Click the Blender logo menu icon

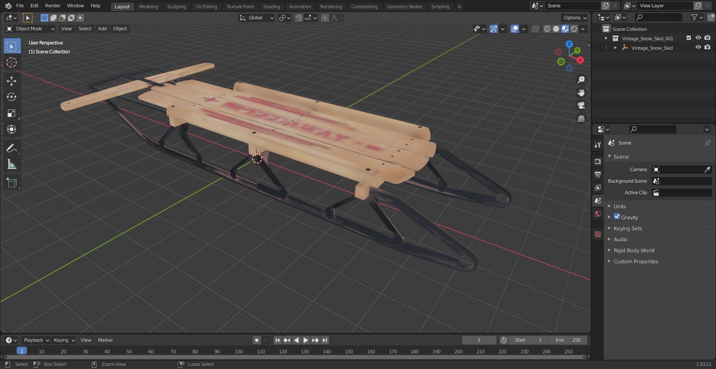(x=8, y=6)
